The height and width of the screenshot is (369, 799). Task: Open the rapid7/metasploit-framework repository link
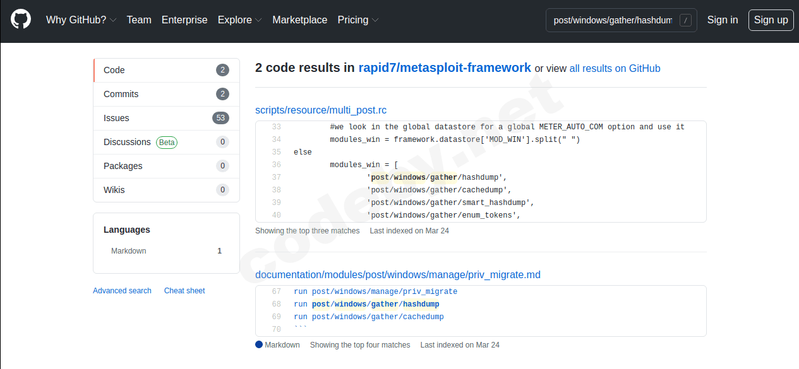(445, 67)
